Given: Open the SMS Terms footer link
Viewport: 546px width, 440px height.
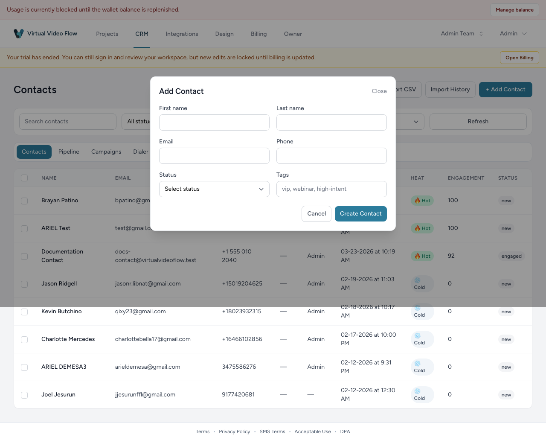Looking at the screenshot, I should (272, 431).
